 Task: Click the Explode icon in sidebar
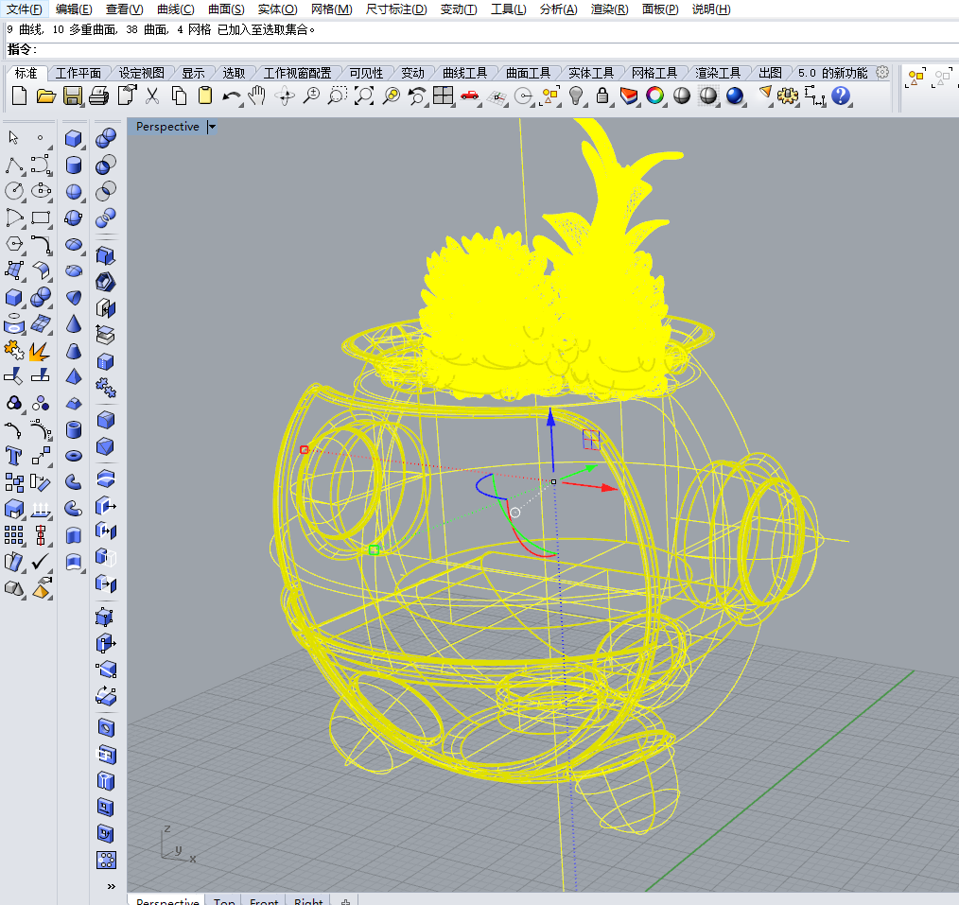pos(40,351)
